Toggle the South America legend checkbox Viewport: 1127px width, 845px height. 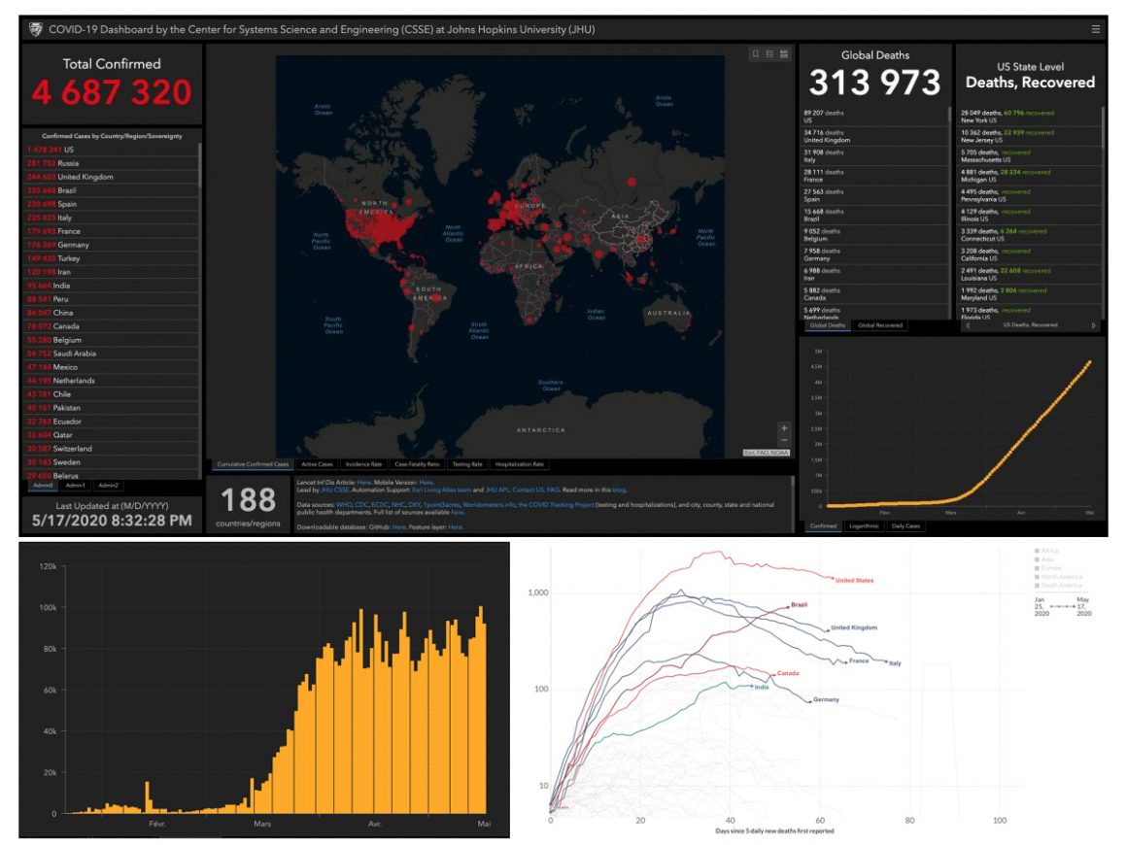tap(1038, 585)
